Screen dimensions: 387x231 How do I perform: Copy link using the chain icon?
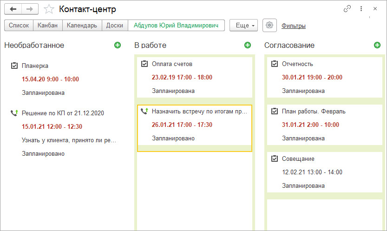coord(347,9)
